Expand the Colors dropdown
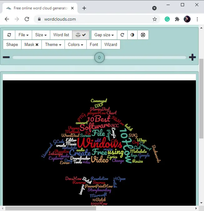Viewport: 204px width, 211px height. (75, 44)
